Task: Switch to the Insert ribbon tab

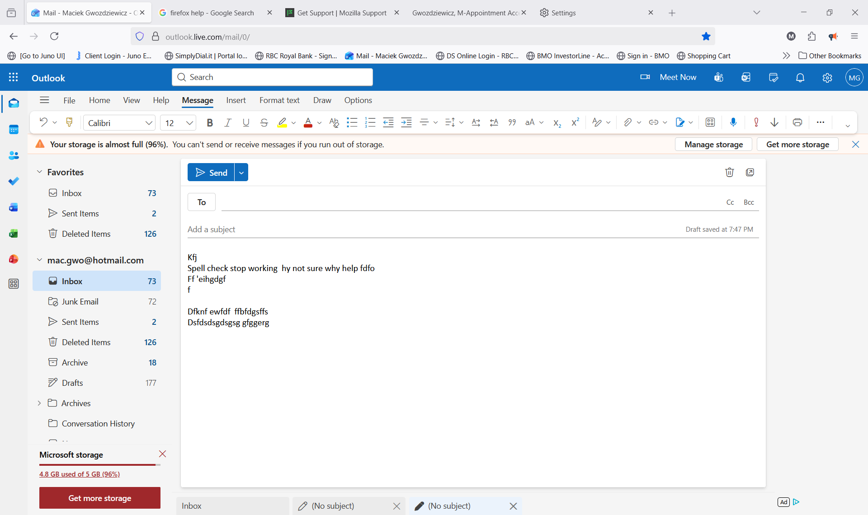Action: coord(236,100)
